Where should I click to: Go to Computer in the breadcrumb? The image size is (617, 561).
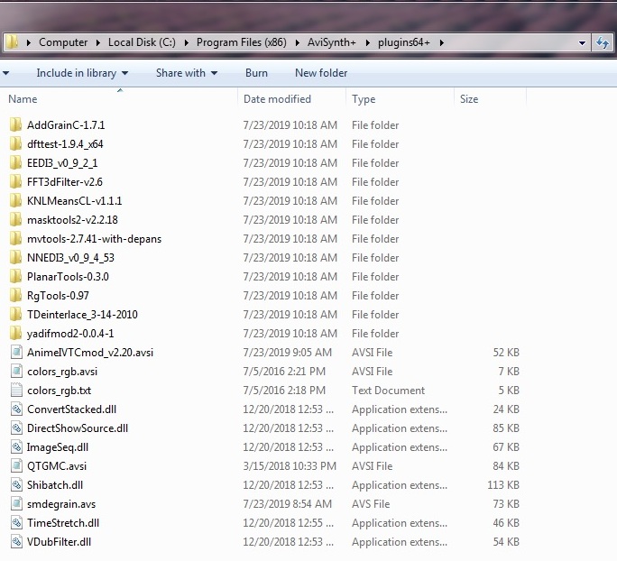[x=63, y=42]
